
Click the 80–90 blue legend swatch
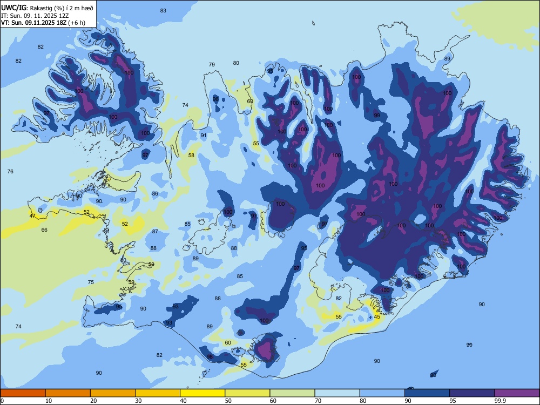[x=382, y=393]
